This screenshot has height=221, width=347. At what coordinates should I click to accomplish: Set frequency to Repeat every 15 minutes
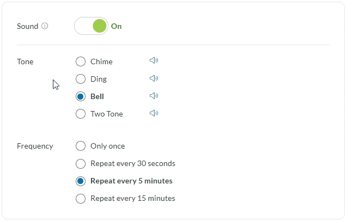point(81,198)
